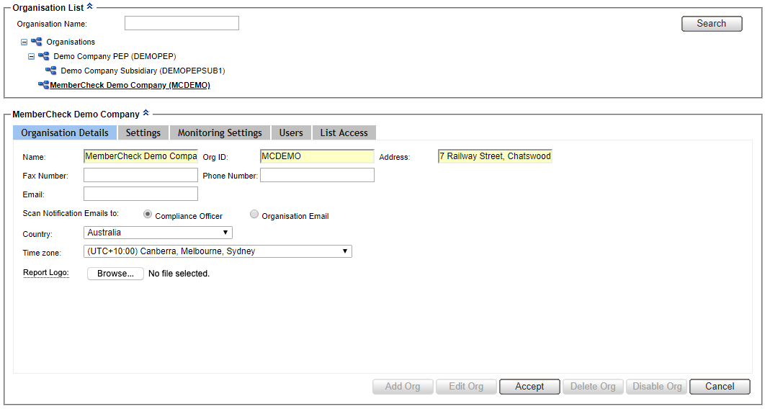Viewport: 765px width, 409px height.
Task: Focus the Organisation Name search field
Action: [x=182, y=23]
